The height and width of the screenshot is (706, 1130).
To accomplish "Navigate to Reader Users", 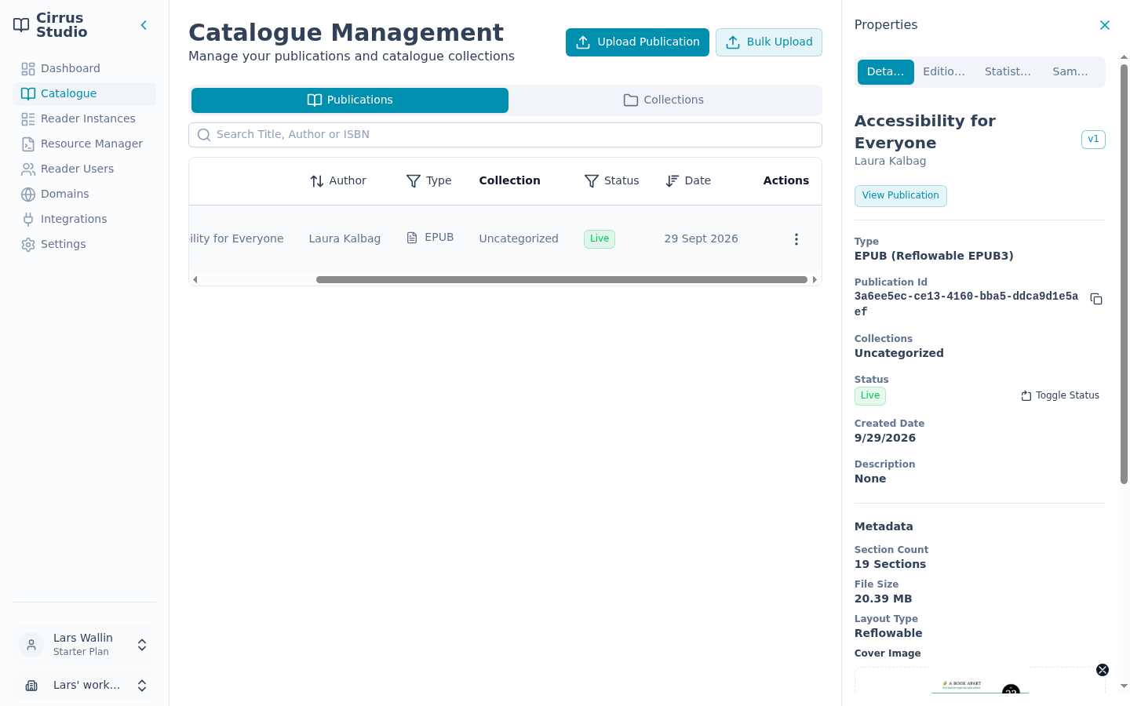I will coord(84,169).
